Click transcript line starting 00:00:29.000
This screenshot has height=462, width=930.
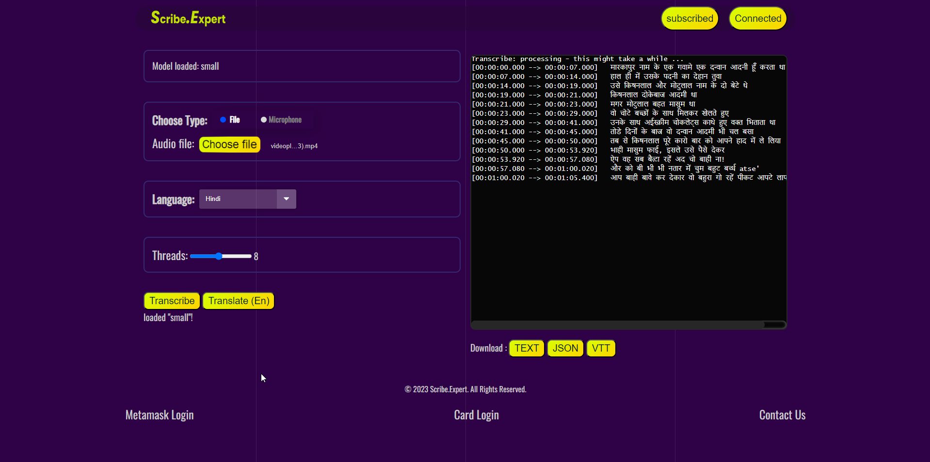click(x=624, y=123)
